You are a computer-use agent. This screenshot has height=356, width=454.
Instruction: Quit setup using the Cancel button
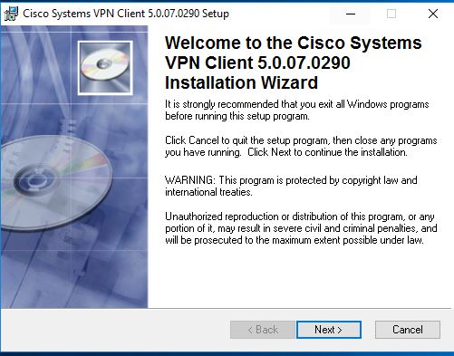pos(408,330)
